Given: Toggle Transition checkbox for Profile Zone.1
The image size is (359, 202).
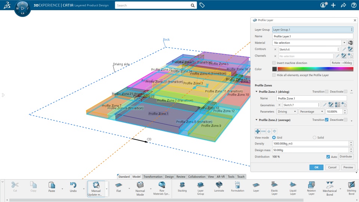Looking at the screenshot, I should (326, 92).
